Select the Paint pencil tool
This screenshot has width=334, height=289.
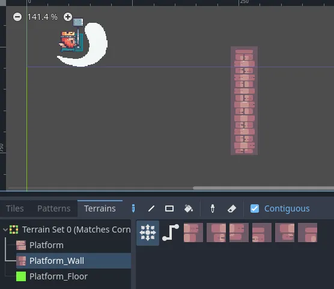tap(133, 208)
